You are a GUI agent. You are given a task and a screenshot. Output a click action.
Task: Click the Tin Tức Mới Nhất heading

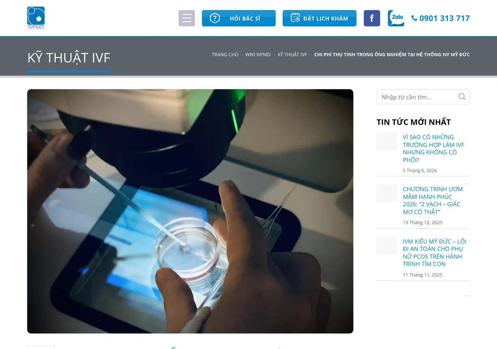413,122
